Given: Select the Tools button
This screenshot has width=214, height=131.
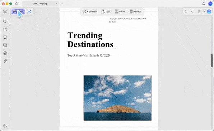Looking at the screenshot, I should coord(18,11).
